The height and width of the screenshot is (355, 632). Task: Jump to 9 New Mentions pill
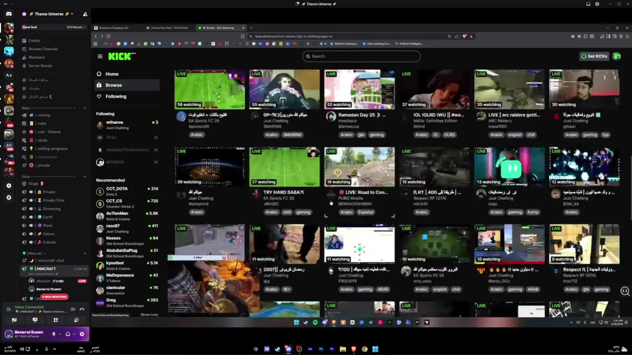[x=54, y=297]
